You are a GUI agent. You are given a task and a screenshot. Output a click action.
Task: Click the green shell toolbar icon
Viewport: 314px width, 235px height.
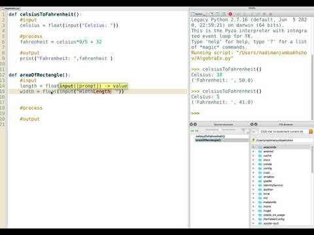pos(224,14)
